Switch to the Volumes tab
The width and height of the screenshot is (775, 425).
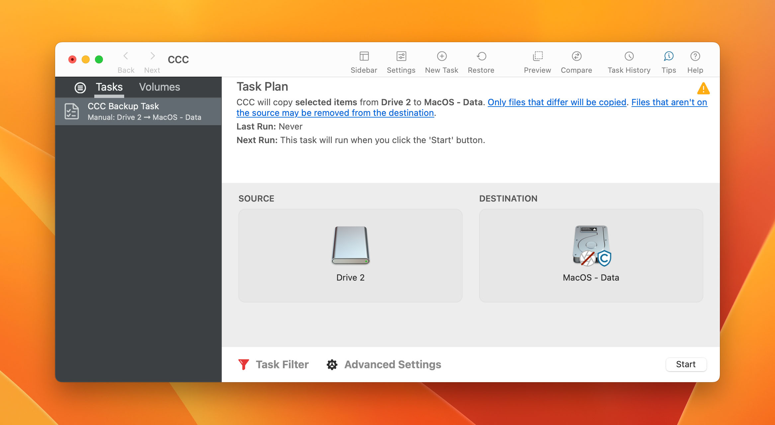160,87
